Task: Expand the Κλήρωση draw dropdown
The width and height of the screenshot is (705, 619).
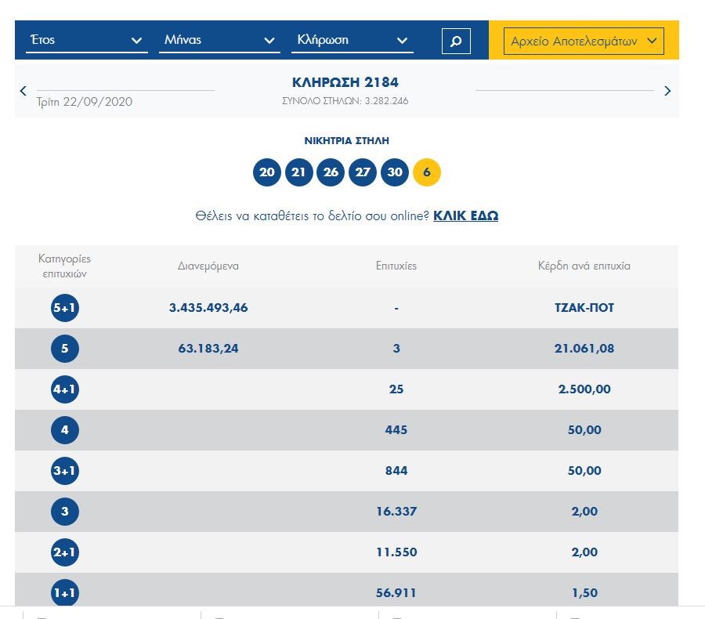Action: tap(352, 40)
